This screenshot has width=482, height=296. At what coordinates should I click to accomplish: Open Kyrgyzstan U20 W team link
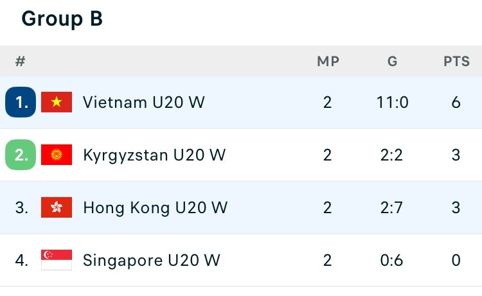coord(154,155)
